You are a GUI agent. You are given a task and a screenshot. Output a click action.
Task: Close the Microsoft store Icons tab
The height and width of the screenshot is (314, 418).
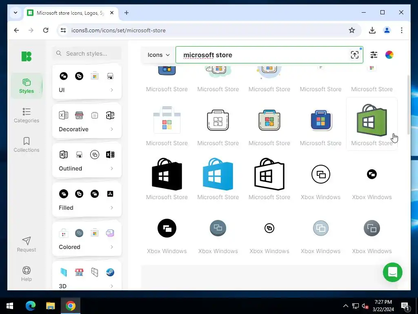tap(112, 13)
